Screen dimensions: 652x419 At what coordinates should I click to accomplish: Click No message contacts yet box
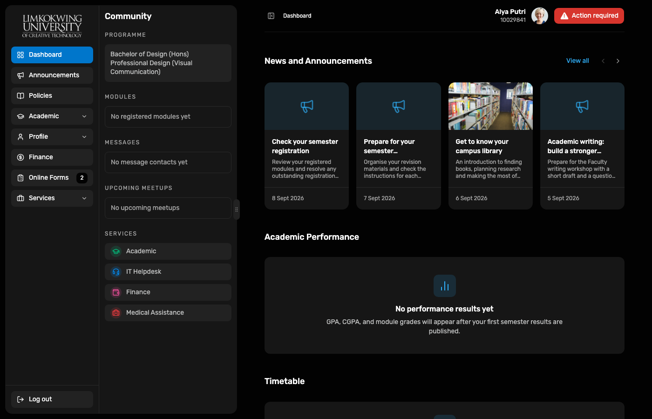click(x=168, y=162)
